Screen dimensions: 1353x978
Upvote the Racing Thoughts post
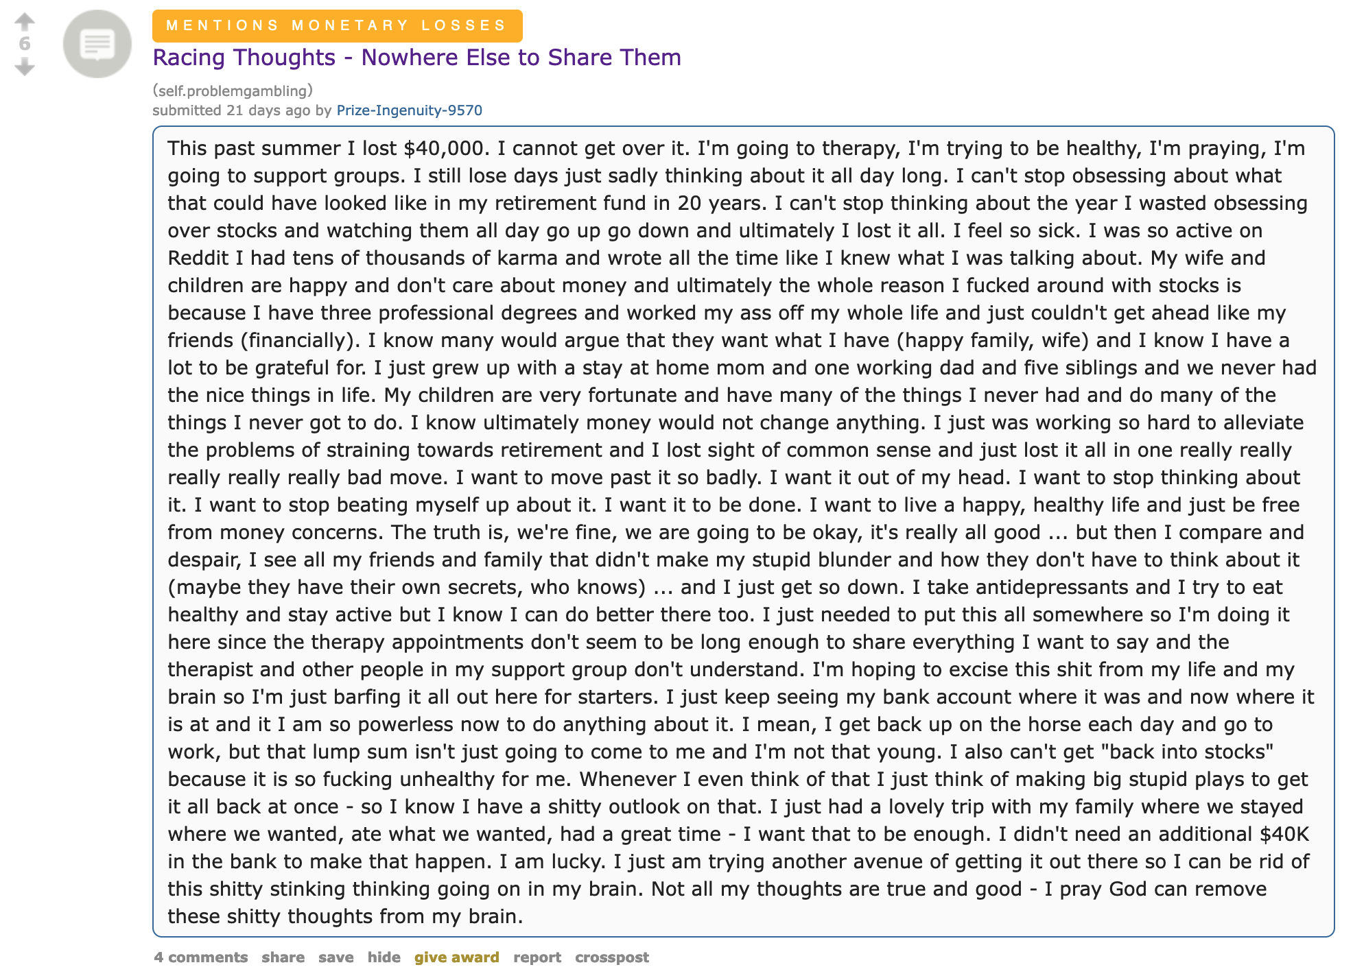pyautogui.click(x=25, y=21)
